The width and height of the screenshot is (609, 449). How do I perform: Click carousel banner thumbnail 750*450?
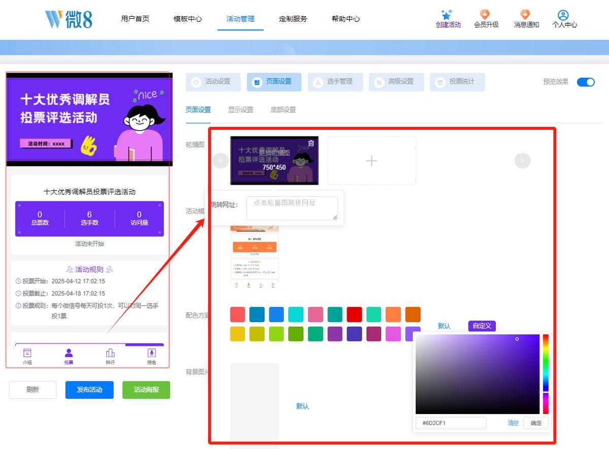click(274, 160)
